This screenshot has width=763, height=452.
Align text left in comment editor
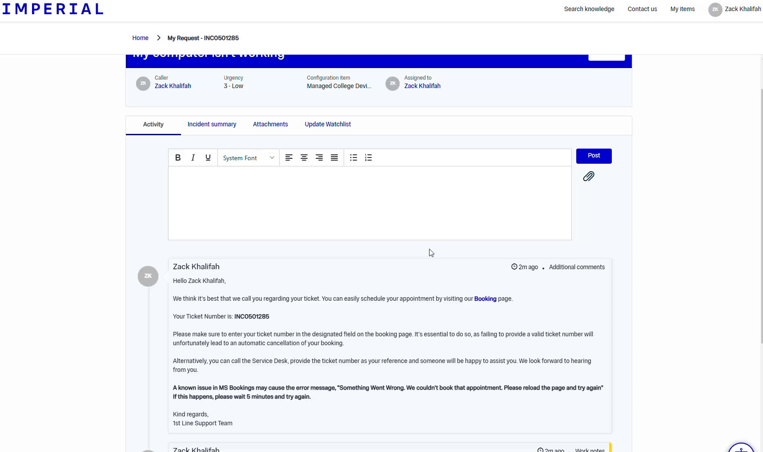pos(289,157)
